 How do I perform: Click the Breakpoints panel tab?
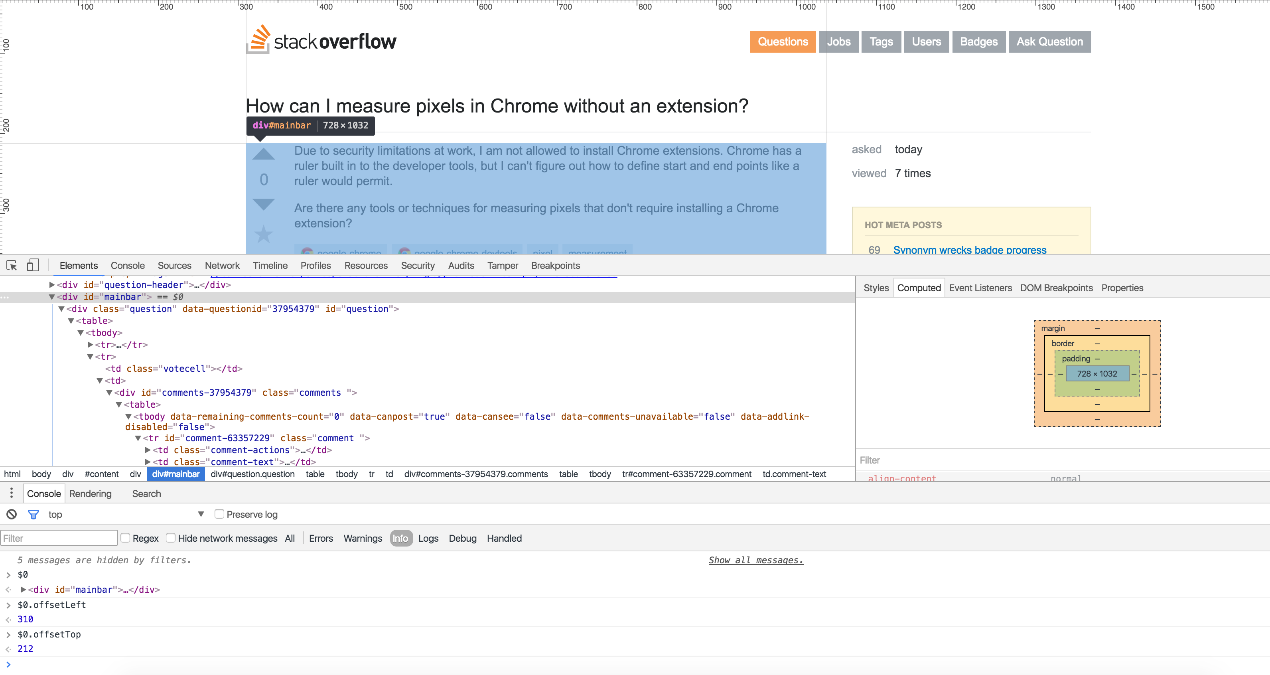coord(555,266)
